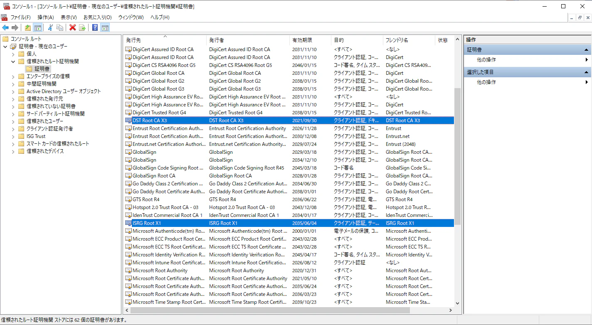Open 他の操作 submenu under 証明書 section
The image size is (592, 325).
click(x=527, y=60)
